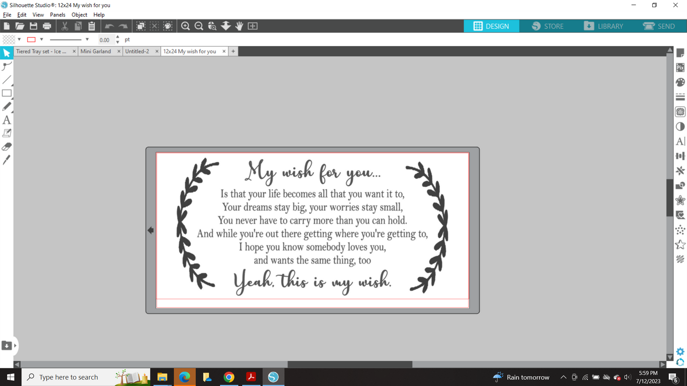Close the Mini Garland tab
Screen dimensions: 687x386
(x=119, y=51)
